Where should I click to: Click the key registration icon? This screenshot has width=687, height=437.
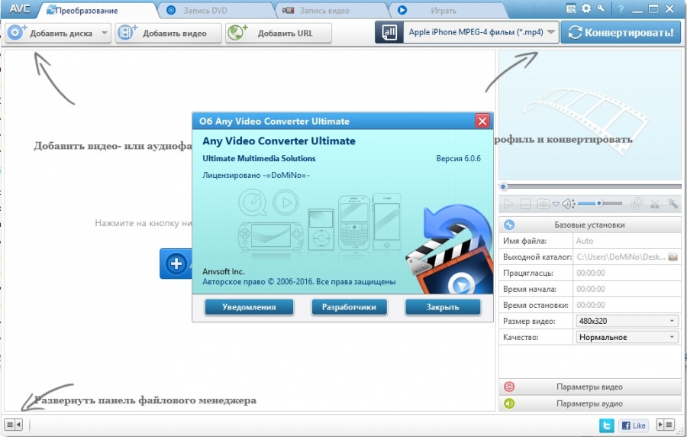pos(602,9)
